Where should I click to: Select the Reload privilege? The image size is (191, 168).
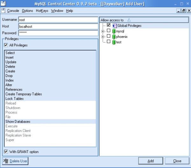[x=50, y=103]
